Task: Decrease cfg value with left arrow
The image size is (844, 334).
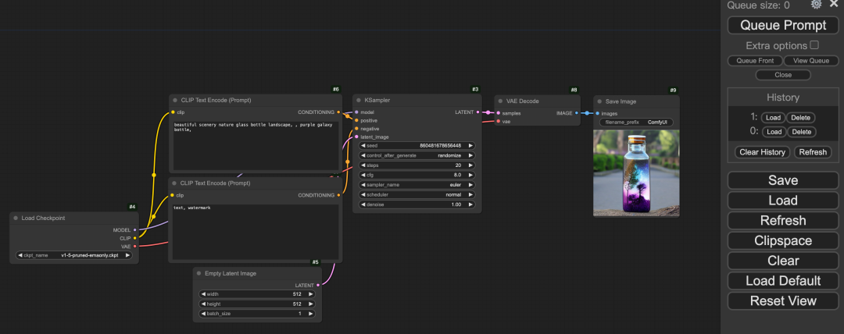Action: [x=363, y=175]
